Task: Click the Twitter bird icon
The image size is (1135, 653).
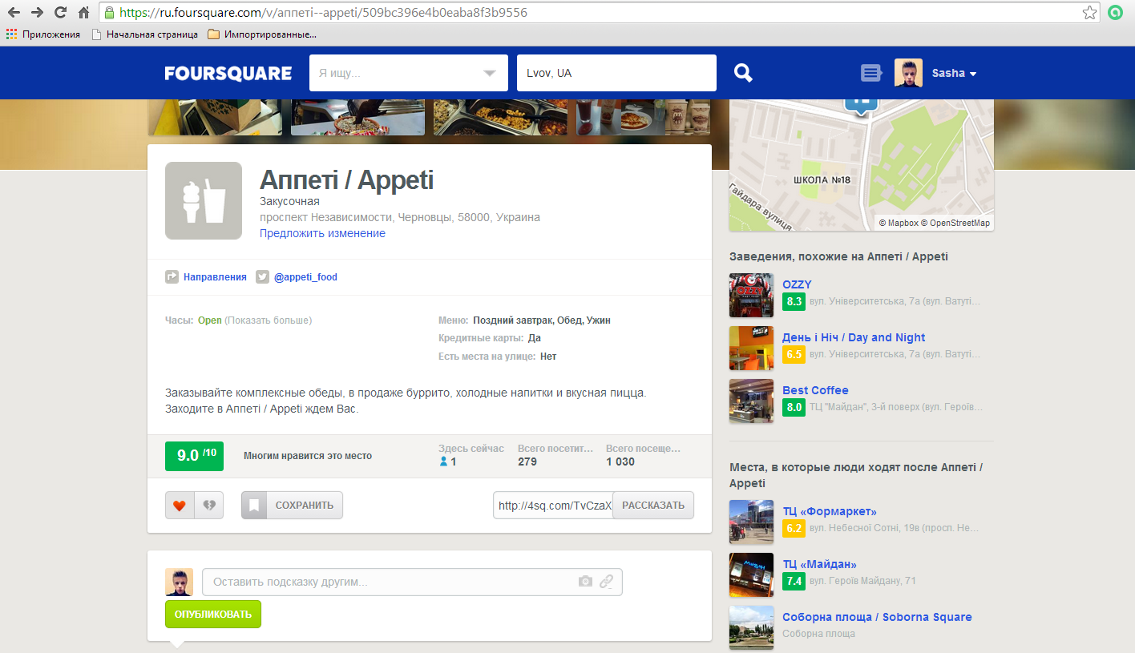Action: point(262,277)
